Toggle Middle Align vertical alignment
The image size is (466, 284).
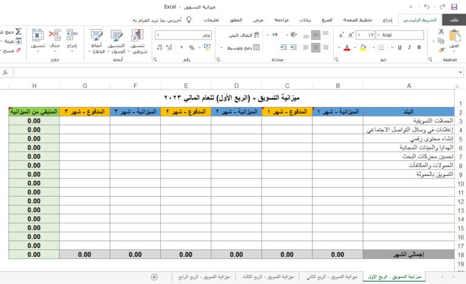pyautogui.click(x=316, y=35)
